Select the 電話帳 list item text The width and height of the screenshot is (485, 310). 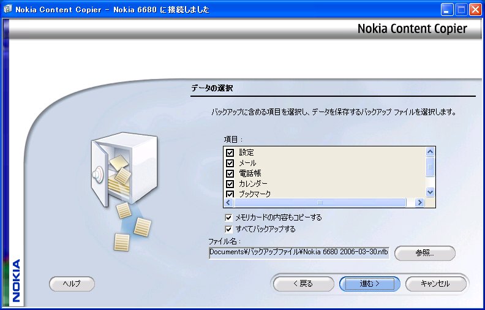point(250,173)
